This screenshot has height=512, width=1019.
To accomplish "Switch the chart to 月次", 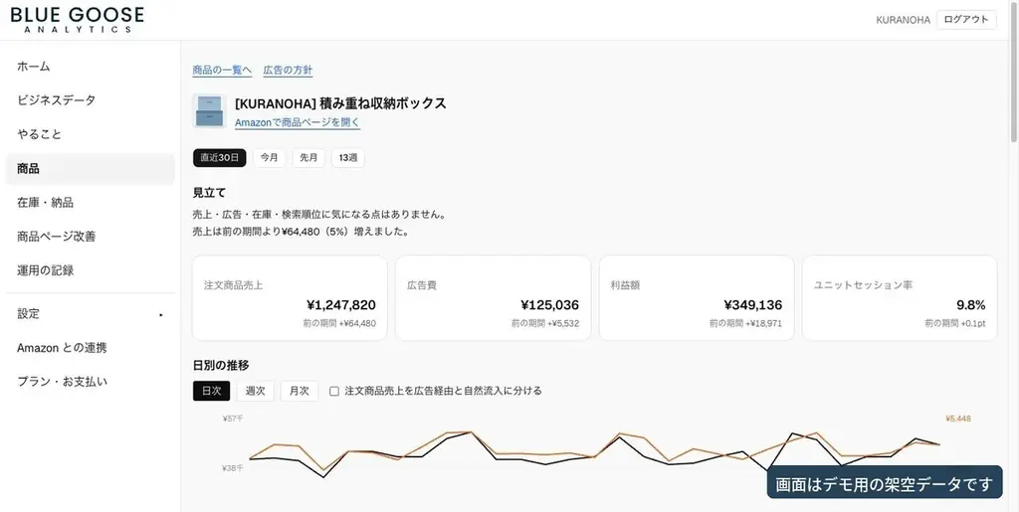I will (x=299, y=391).
